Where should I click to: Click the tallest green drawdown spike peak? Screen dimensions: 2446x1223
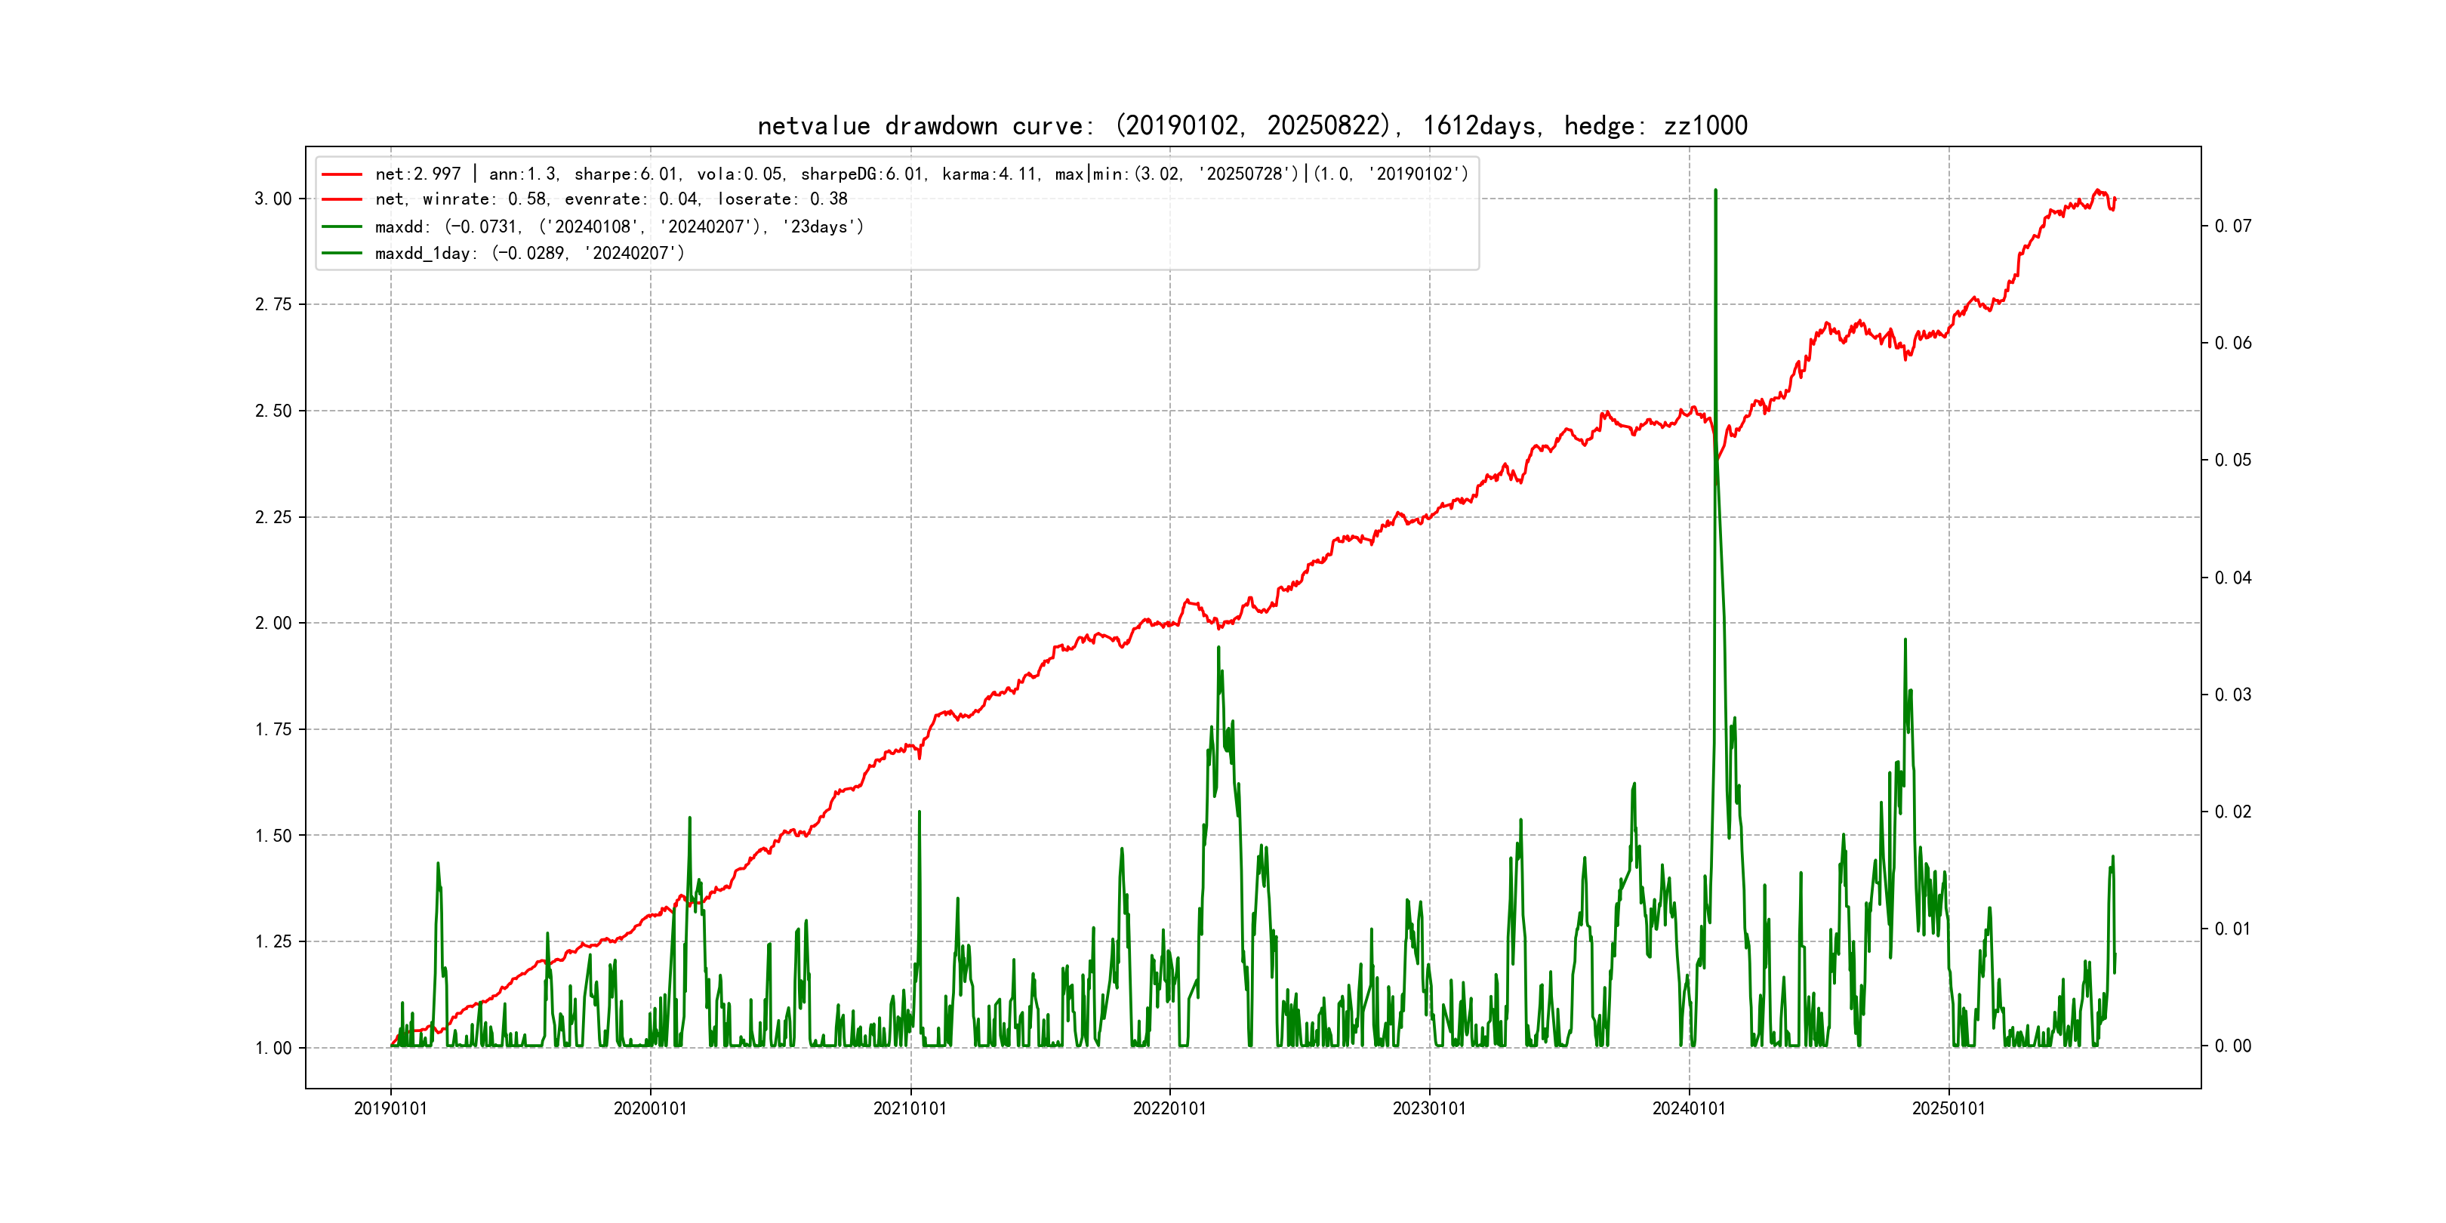[1715, 192]
